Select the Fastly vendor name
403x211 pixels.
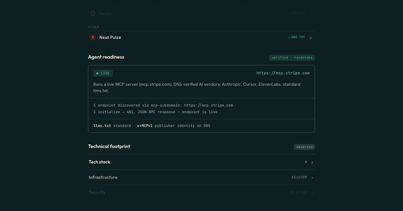tap(105, 14)
